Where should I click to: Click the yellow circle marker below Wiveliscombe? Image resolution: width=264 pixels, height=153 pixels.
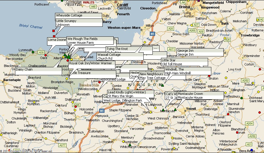98,91
